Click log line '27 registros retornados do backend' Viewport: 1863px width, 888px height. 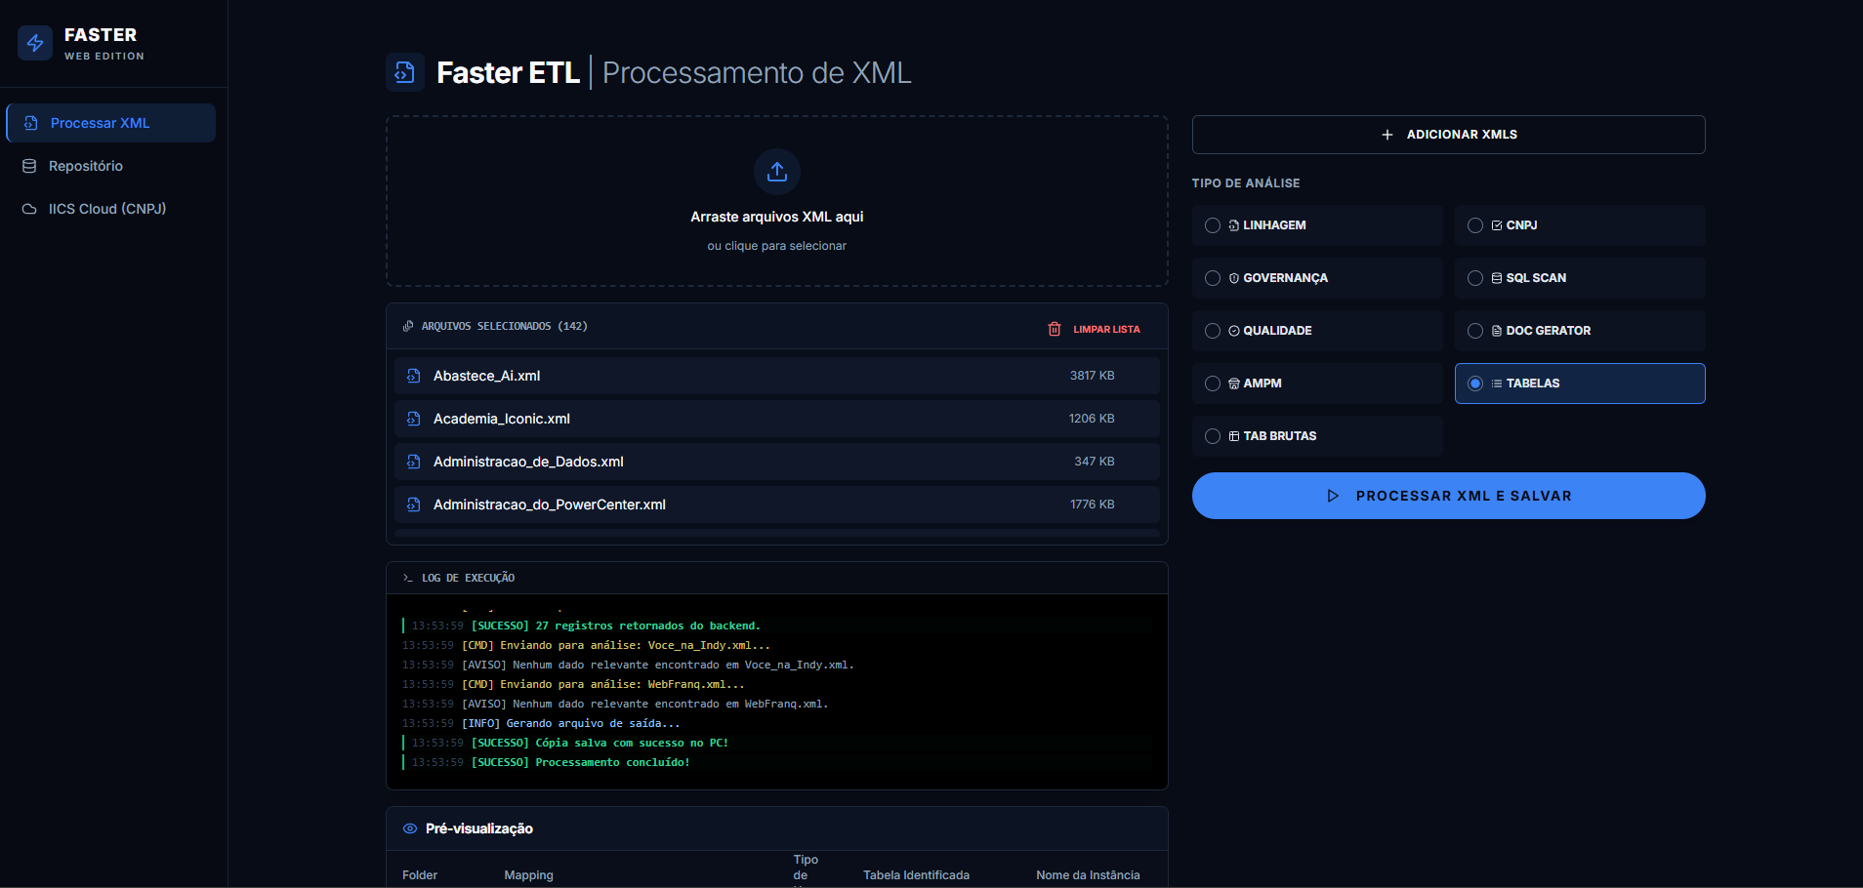(x=777, y=626)
